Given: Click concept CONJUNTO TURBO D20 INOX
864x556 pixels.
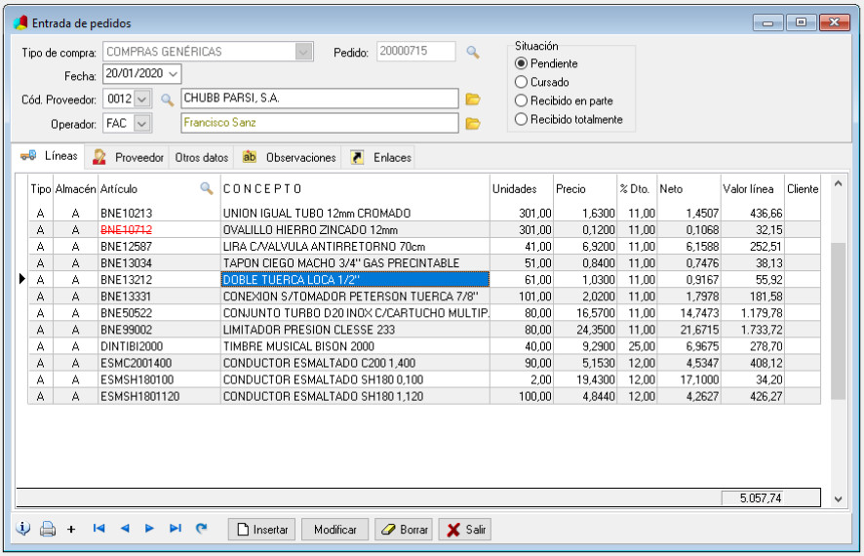Looking at the screenshot, I should point(355,313).
